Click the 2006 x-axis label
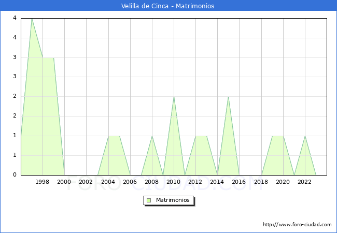 click(x=130, y=182)
